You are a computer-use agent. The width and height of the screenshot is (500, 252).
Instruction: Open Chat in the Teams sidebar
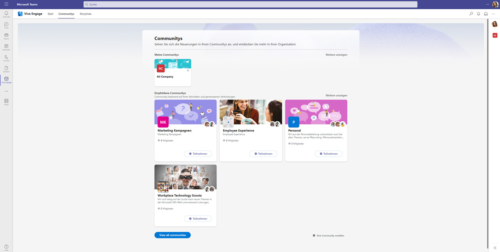[x=6, y=25]
